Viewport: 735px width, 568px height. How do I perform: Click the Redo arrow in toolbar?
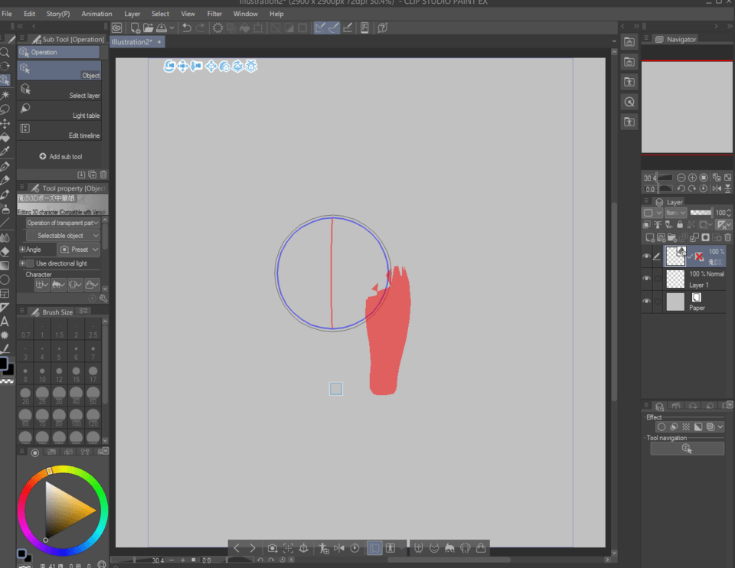(200, 28)
